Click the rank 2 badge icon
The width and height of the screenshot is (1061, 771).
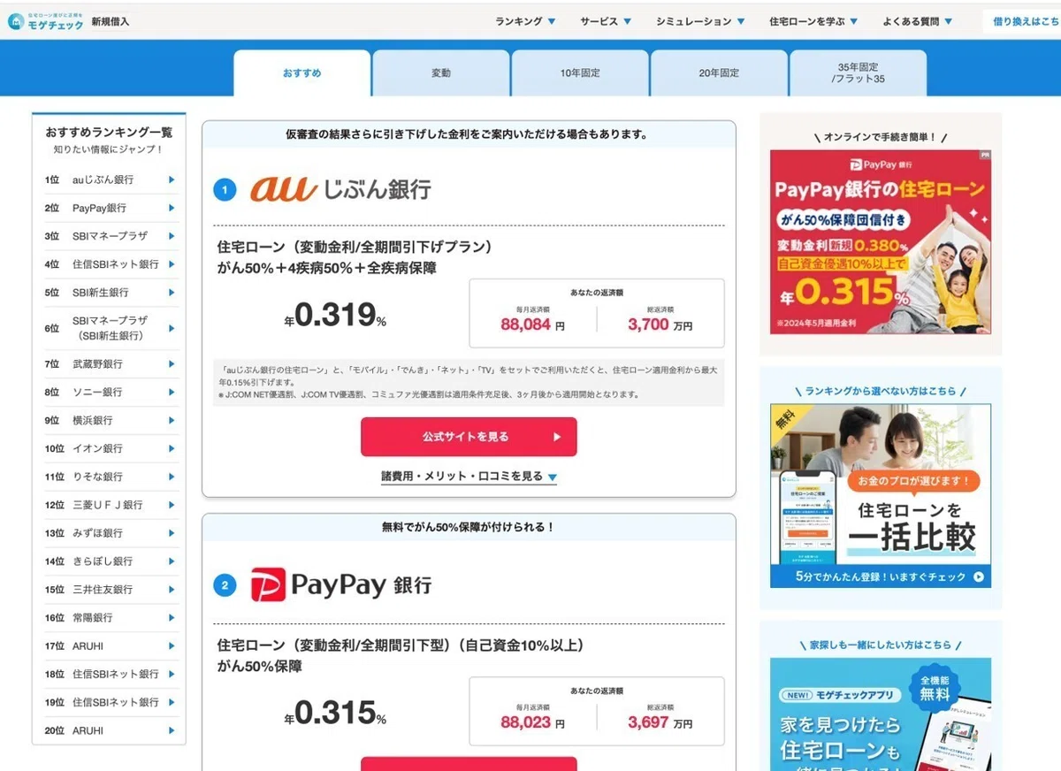click(x=225, y=585)
